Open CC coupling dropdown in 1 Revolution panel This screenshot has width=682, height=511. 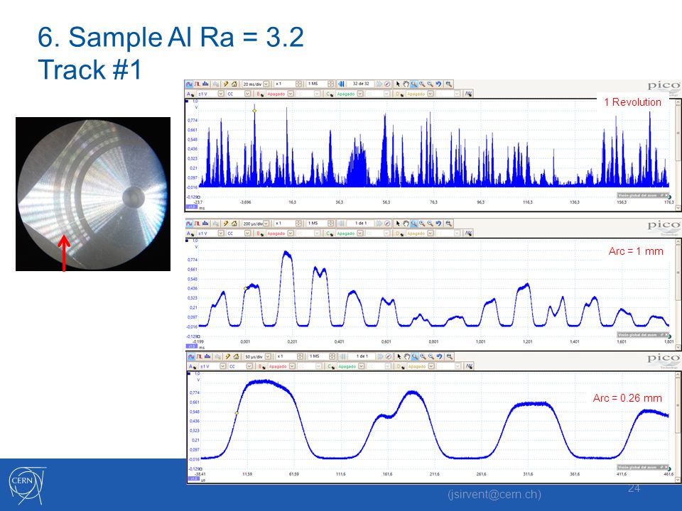[x=247, y=94]
